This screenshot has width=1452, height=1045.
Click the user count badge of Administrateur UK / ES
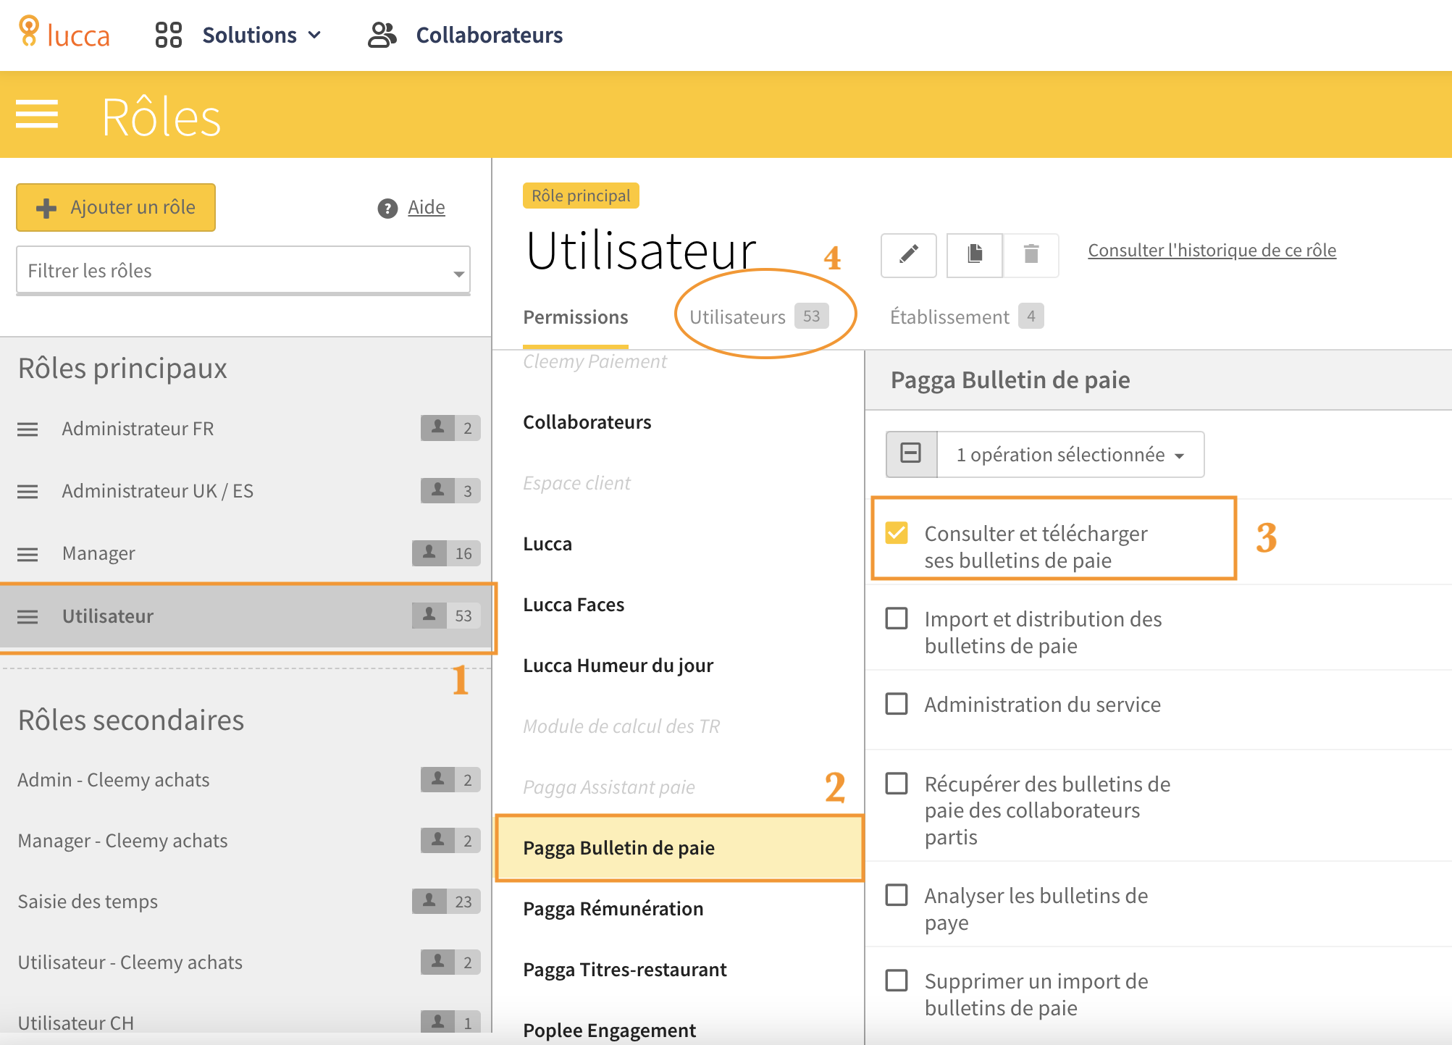450,490
